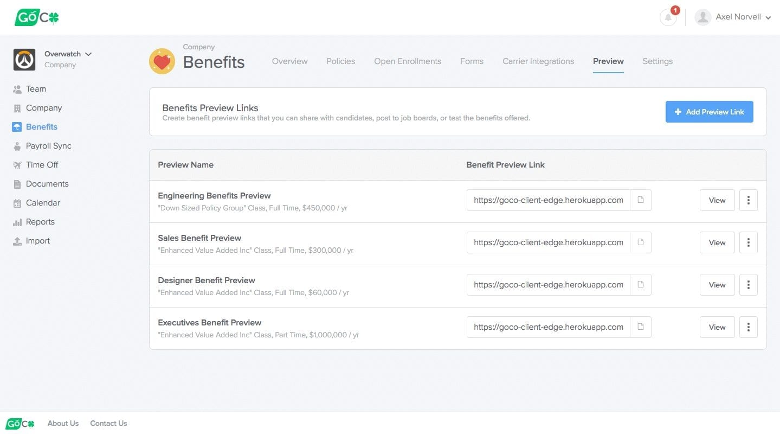This screenshot has height=435, width=780.
Task: Click the Benefits heart icon near the title
Action: point(162,61)
